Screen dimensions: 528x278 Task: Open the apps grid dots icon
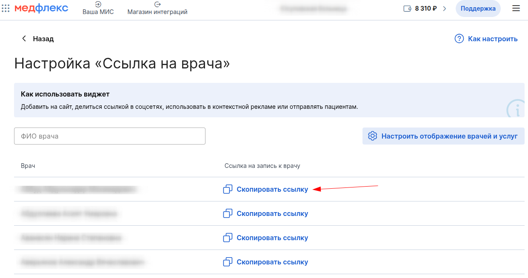click(6, 9)
